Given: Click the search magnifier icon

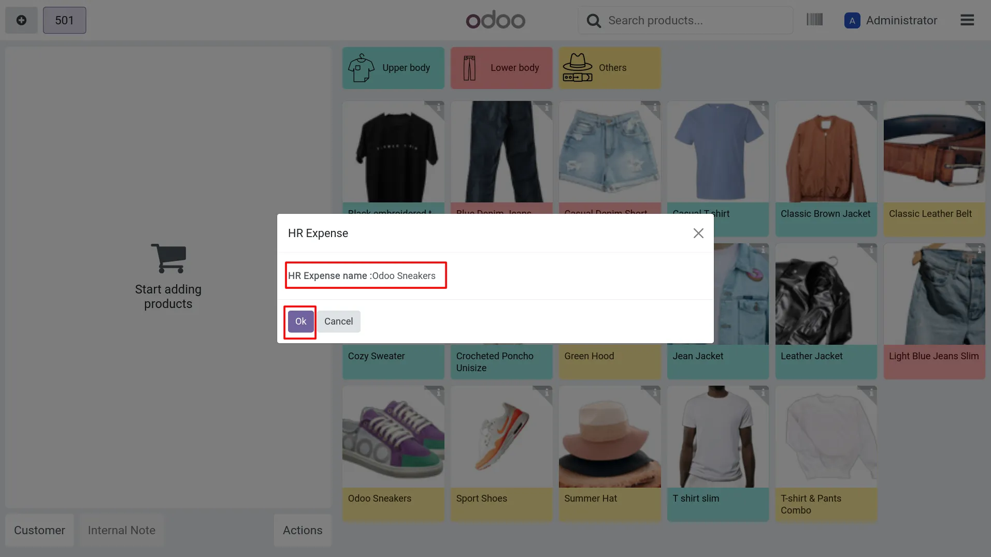Looking at the screenshot, I should click(594, 21).
